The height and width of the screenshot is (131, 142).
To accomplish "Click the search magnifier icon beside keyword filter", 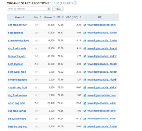I will tap(49, 9).
